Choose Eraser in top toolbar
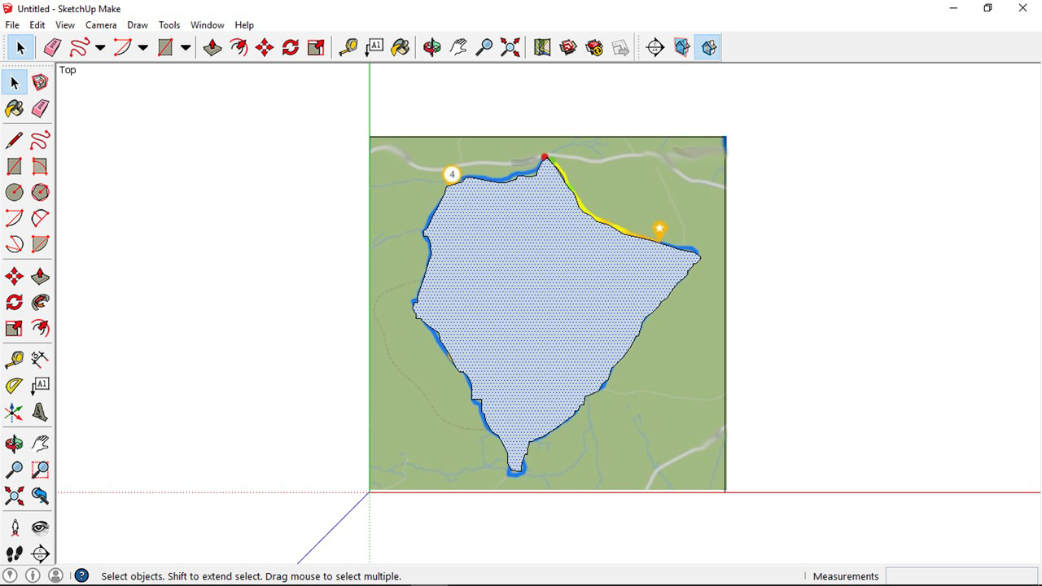 tap(52, 47)
